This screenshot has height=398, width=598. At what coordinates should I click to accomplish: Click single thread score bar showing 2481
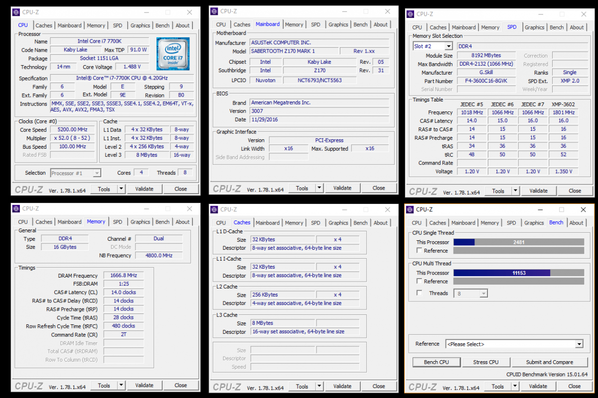519,242
